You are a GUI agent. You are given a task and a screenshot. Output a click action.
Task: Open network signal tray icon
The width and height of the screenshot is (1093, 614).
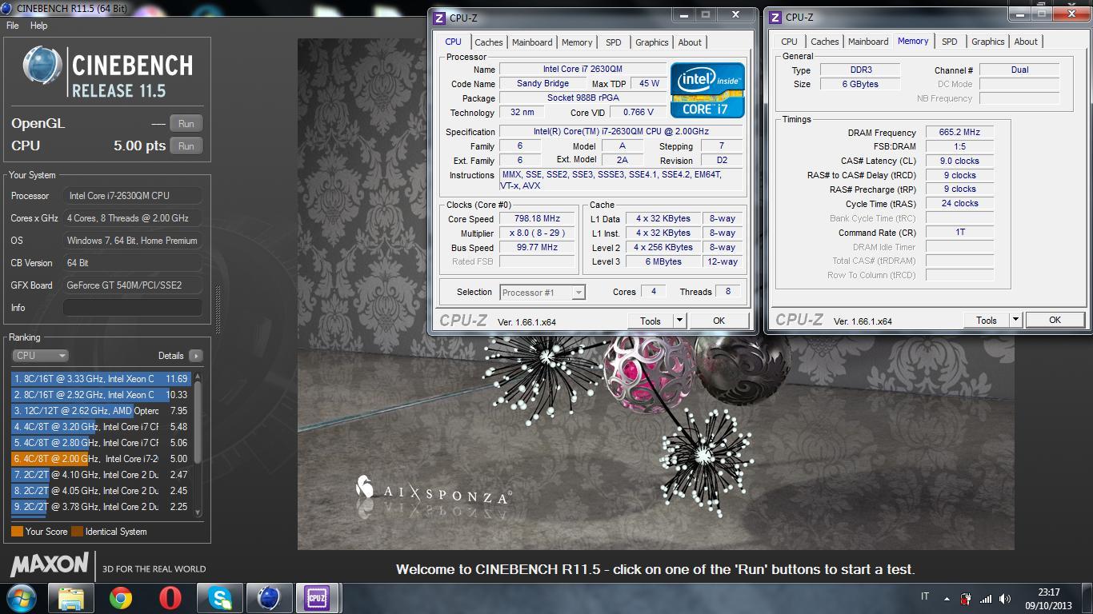(986, 598)
